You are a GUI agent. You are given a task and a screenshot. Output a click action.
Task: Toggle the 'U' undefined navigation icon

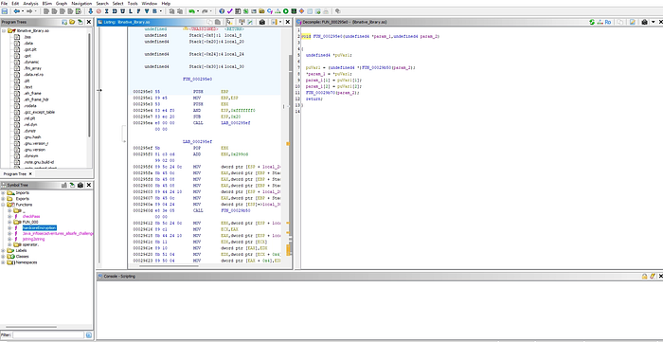(x=122, y=11)
